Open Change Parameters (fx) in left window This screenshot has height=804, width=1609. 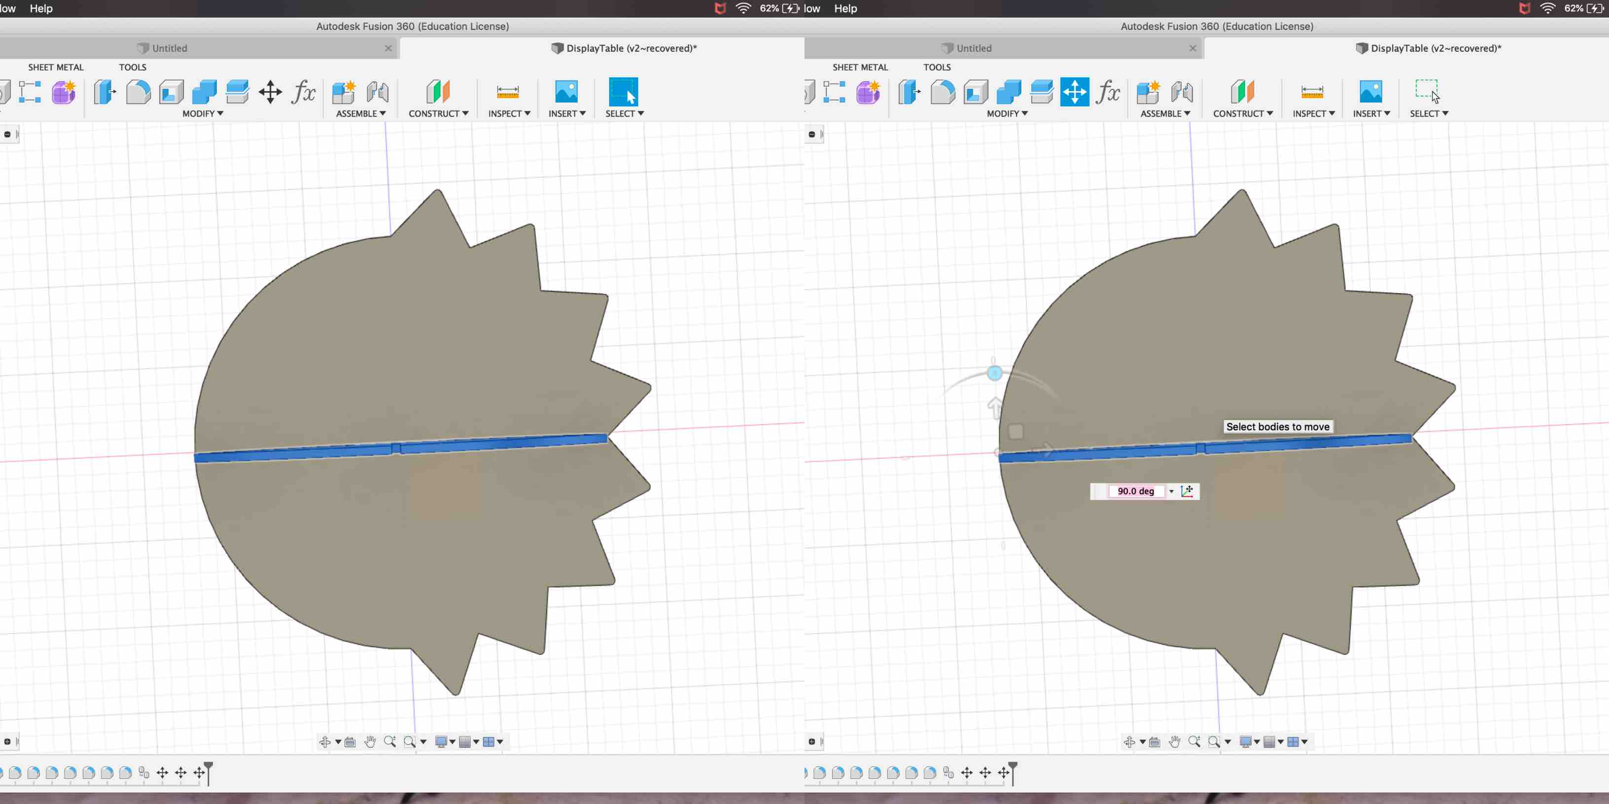pos(304,92)
